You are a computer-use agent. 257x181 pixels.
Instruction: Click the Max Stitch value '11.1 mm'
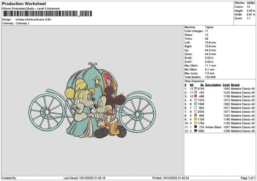(x=210, y=66)
